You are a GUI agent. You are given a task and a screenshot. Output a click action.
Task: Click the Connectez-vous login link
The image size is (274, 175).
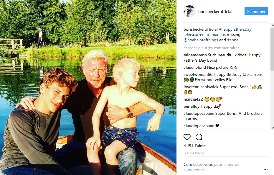tap(198, 164)
